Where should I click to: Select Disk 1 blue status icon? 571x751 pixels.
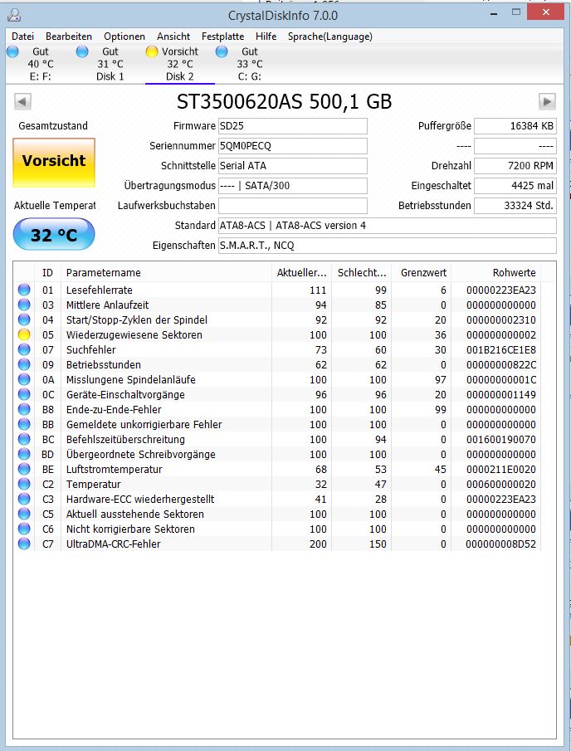coord(82,51)
